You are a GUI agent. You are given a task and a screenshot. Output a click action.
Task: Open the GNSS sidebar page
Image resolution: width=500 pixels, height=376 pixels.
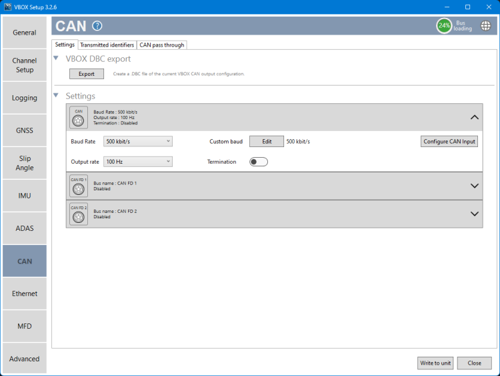(x=25, y=130)
